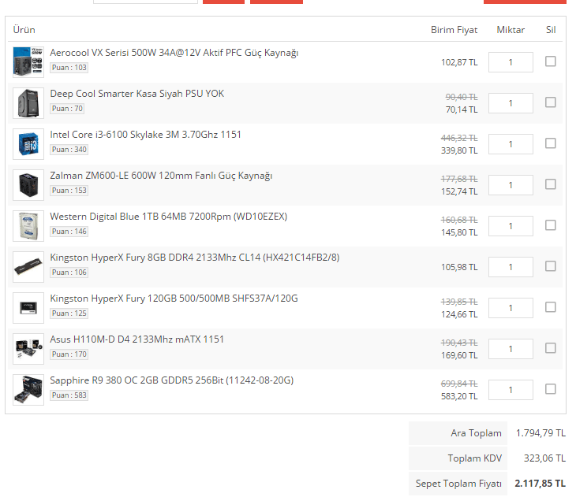Click Puan : 146 badge

69,232
